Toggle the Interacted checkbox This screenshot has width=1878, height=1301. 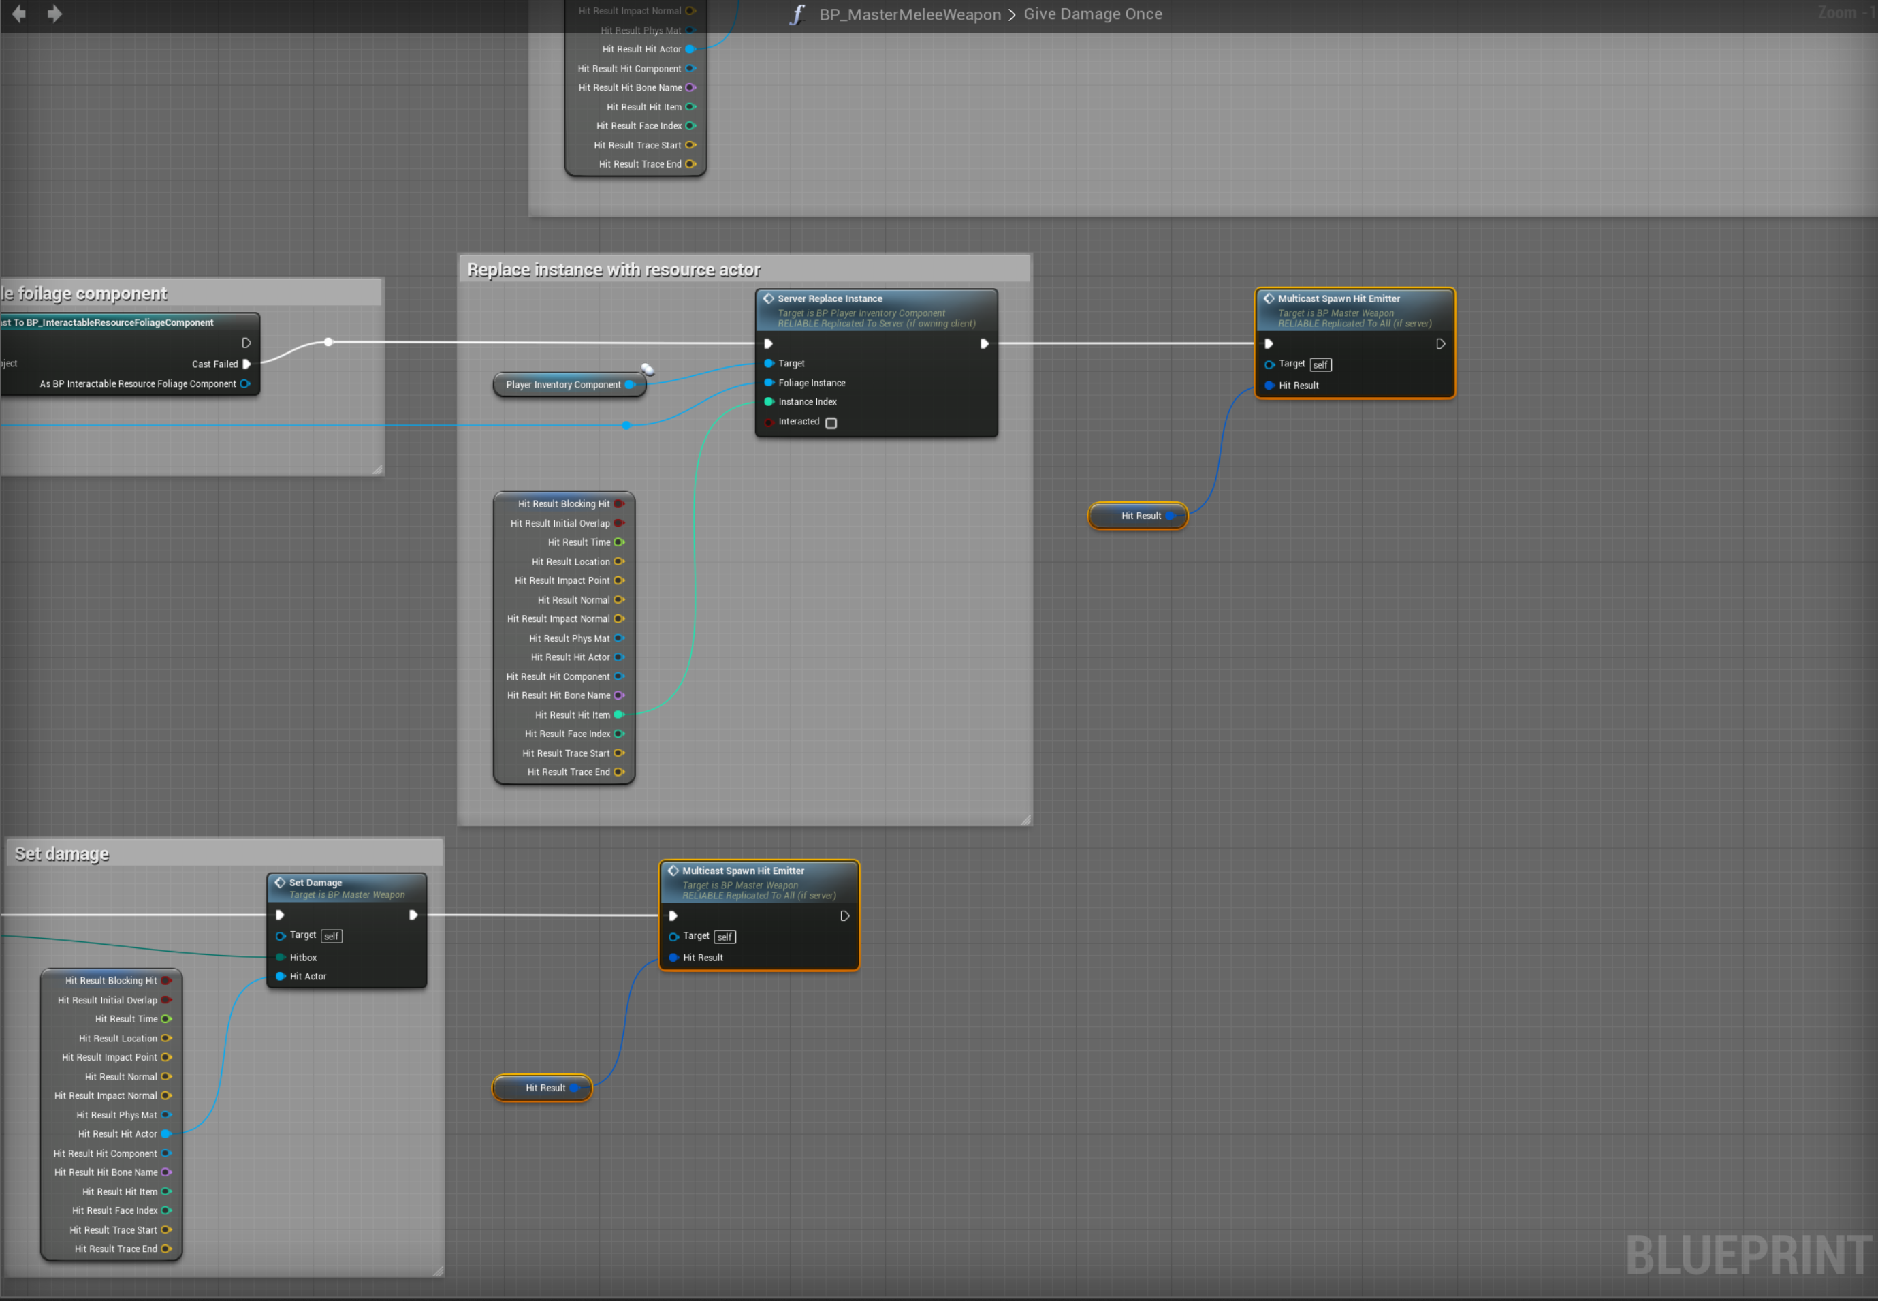coord(831,423)
